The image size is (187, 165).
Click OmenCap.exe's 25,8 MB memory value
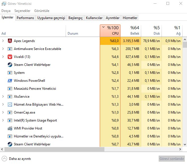tap(133, 112)
